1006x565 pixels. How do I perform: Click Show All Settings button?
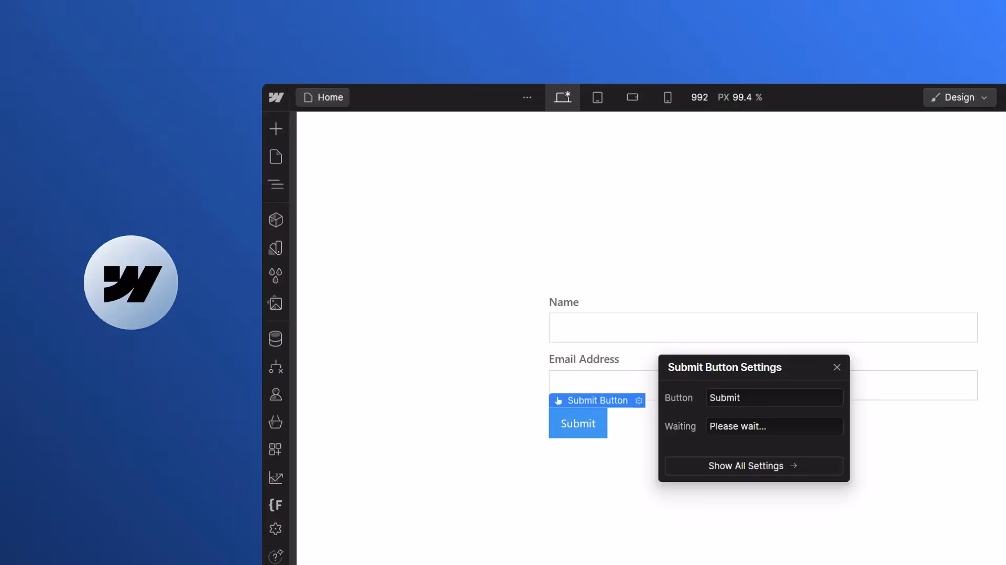753,466
